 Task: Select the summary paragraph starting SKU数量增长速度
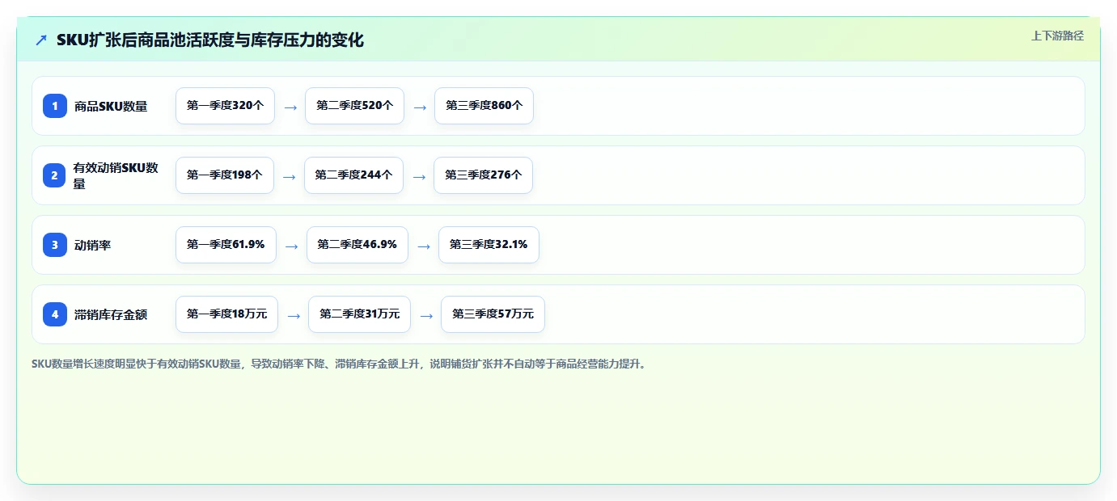[x=339, y=364]
